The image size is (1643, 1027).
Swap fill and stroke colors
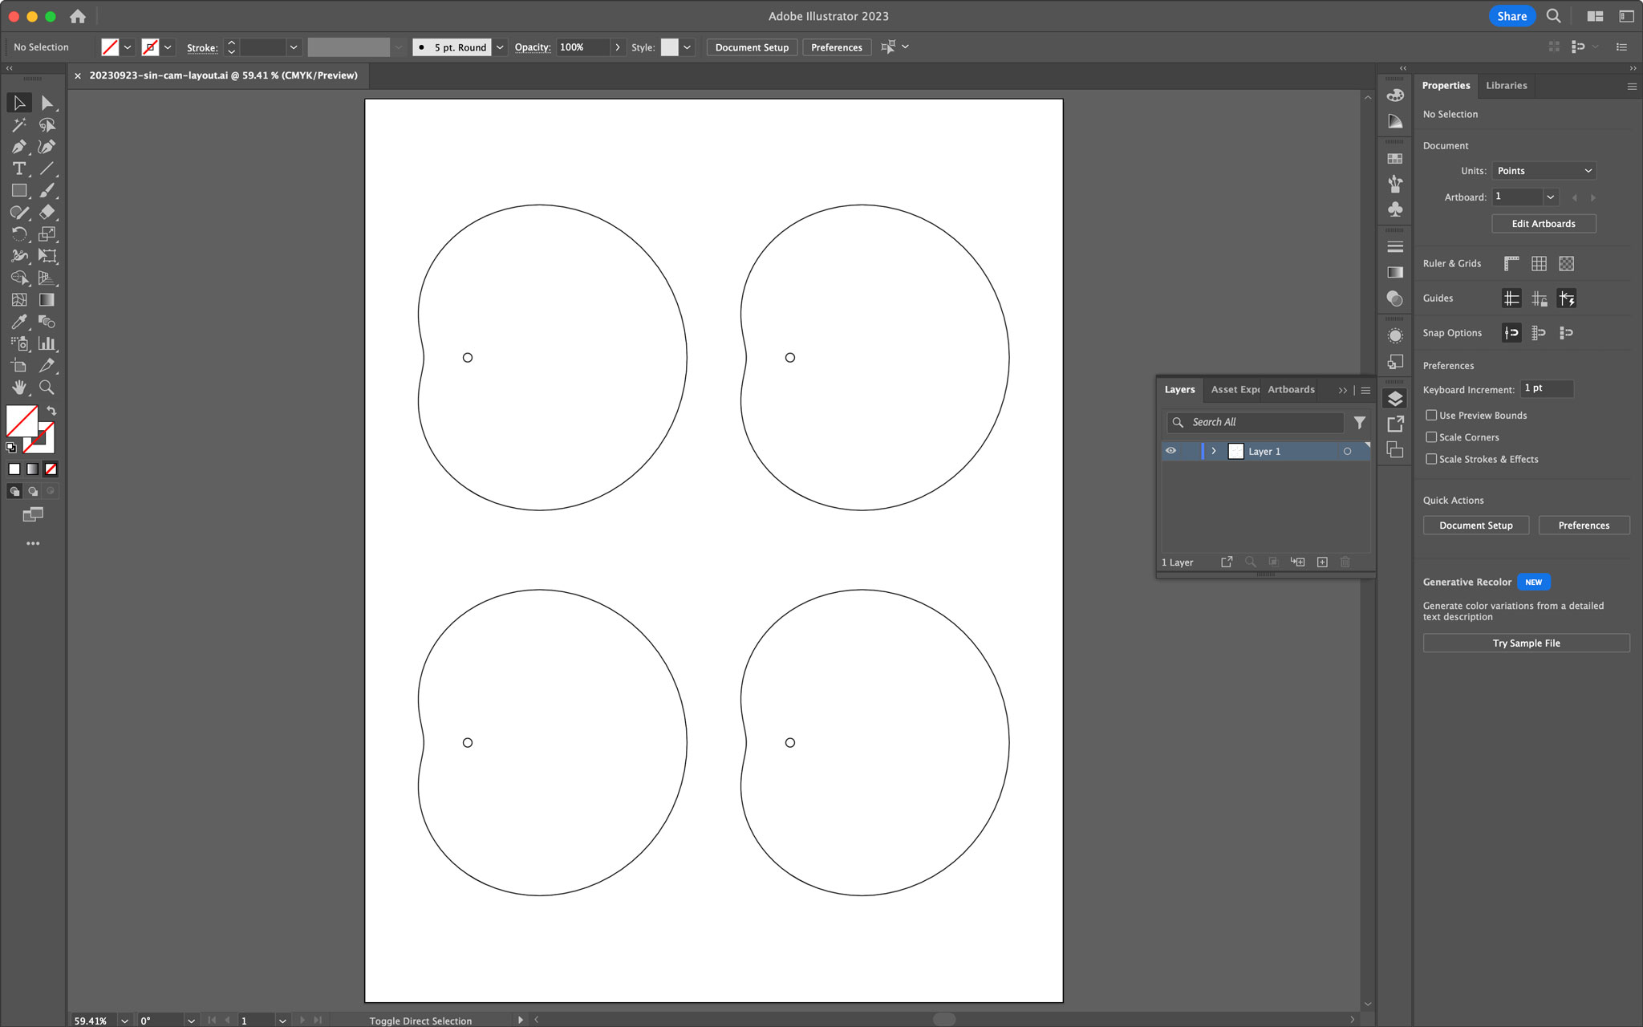(x=51, y=411)
